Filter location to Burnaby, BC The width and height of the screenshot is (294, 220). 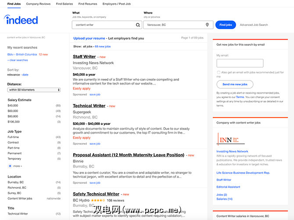tap(16, 183)
